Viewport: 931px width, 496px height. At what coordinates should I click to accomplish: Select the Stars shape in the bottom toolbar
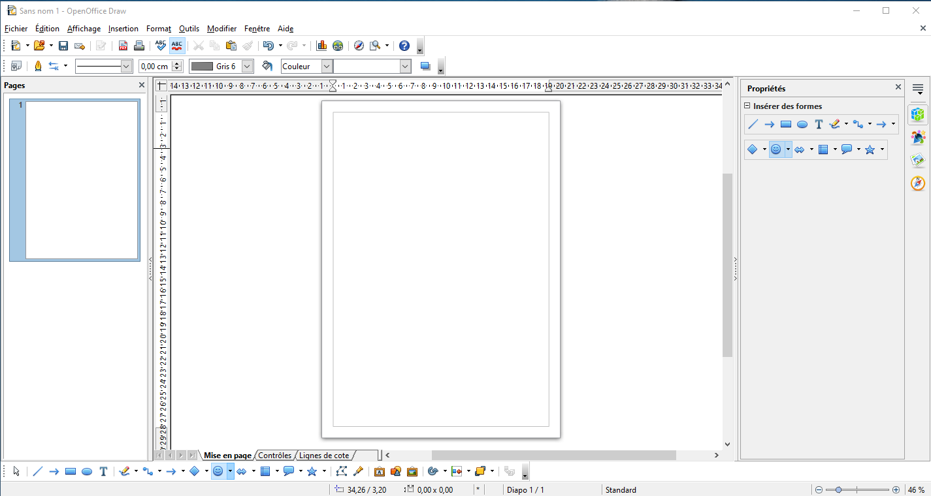[312, 471]
